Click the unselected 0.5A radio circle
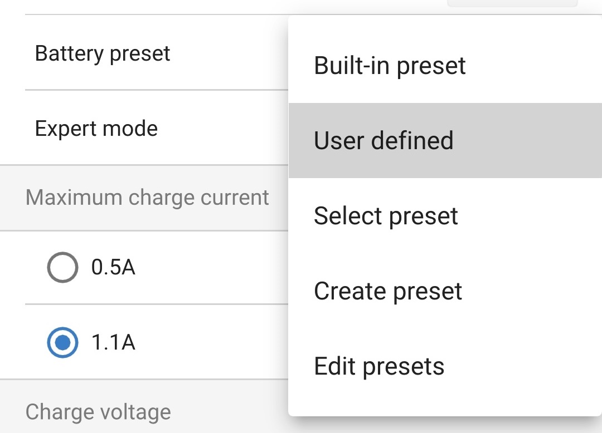Screen dimensions: 602x433 tap(62, 267)
